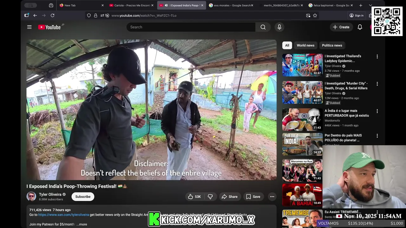Open Nunca Visite a Bahia video thumbnail

302,195
